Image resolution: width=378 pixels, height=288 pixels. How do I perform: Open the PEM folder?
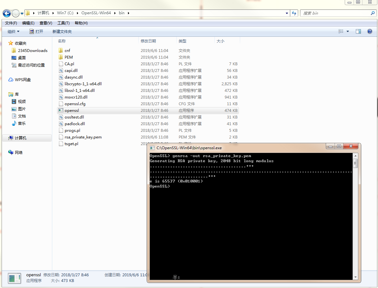point(68,57)
